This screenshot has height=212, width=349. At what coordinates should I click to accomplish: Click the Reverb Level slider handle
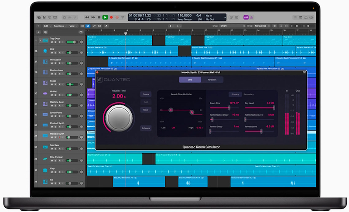click(x=261, y=131)
